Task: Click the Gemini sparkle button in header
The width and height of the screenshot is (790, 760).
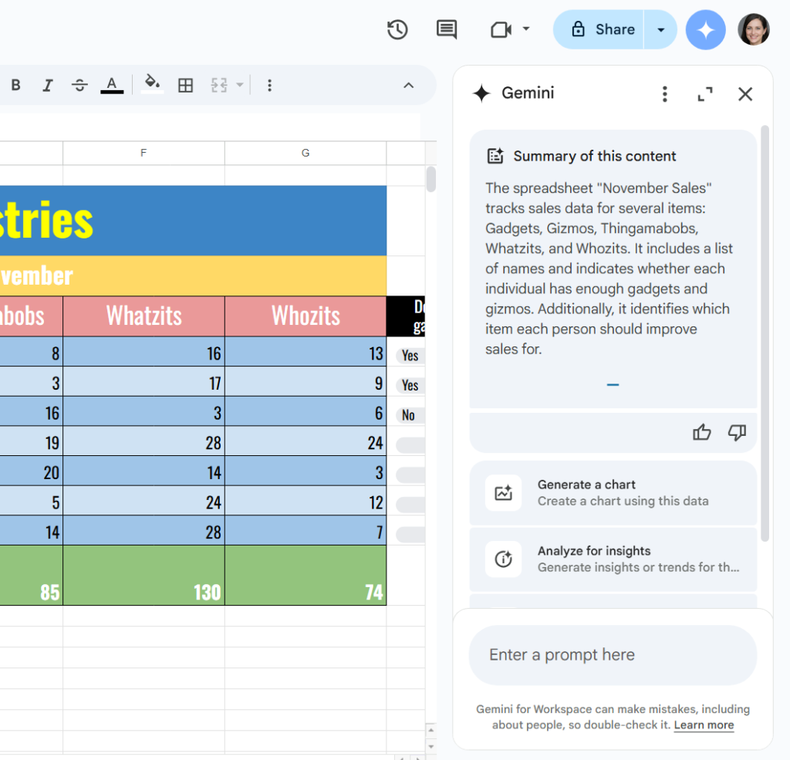Action: pos(705,30)
